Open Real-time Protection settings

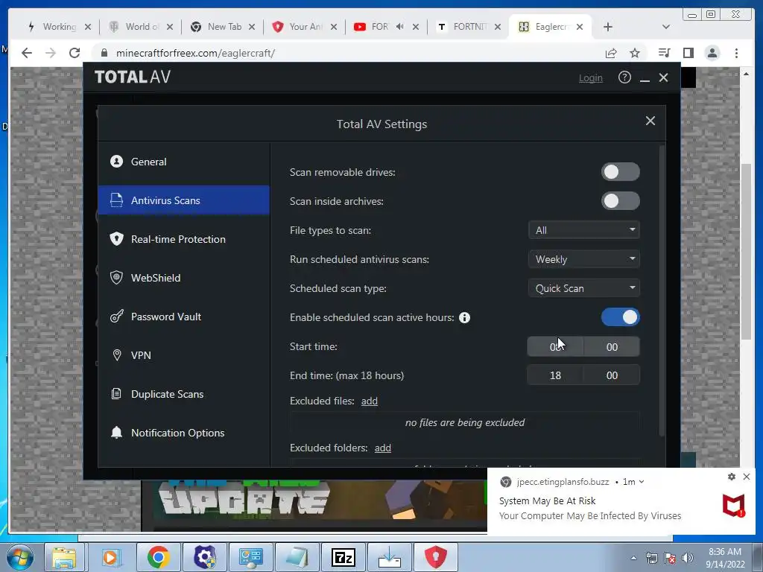pyautogui.click(x=183, y=239)
